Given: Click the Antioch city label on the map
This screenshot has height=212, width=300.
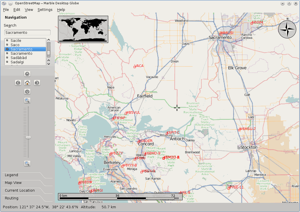Looking at the screenshot, I should coord(177,139).
